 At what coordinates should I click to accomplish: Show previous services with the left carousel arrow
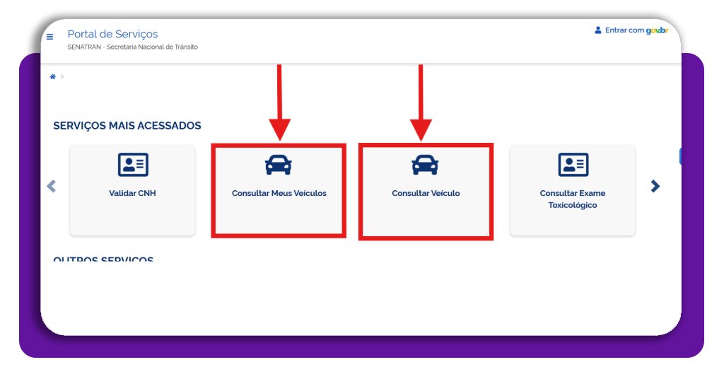tap(51, 187)
